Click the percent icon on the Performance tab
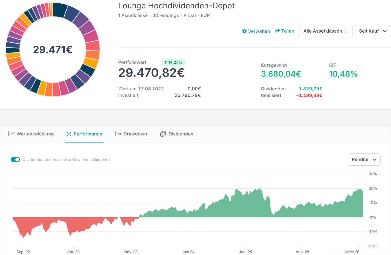Viewport: 391px width, 255px height. click(69, 134)
